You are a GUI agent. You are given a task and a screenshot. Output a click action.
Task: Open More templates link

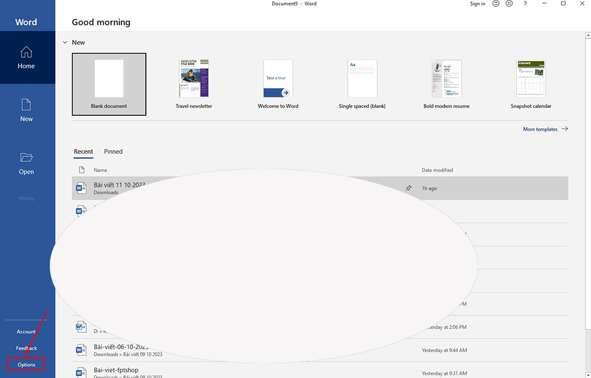(x=544, y=129)
